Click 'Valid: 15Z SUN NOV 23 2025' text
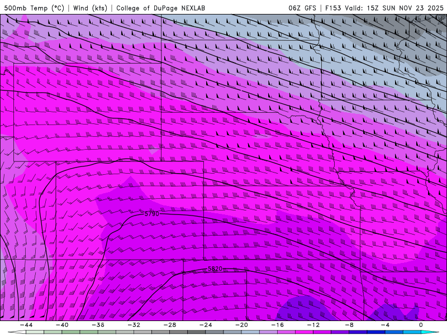The image size is (447, 335). pyautogui.click(x=394, y=8)
